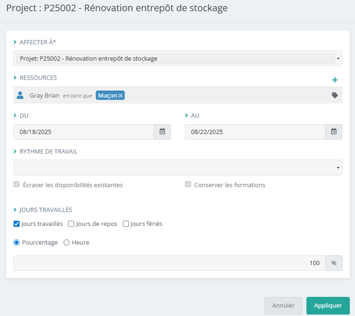355x316 pixels.
Task: Select the Heure radio button
Action: point(67,242)
